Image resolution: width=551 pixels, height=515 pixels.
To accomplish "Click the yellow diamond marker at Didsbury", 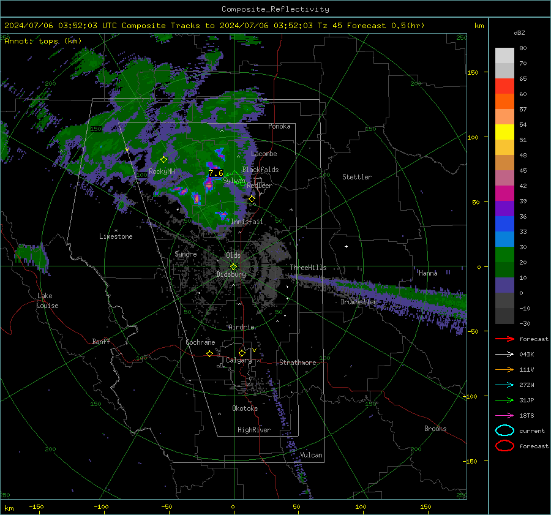I will (234, 267).
